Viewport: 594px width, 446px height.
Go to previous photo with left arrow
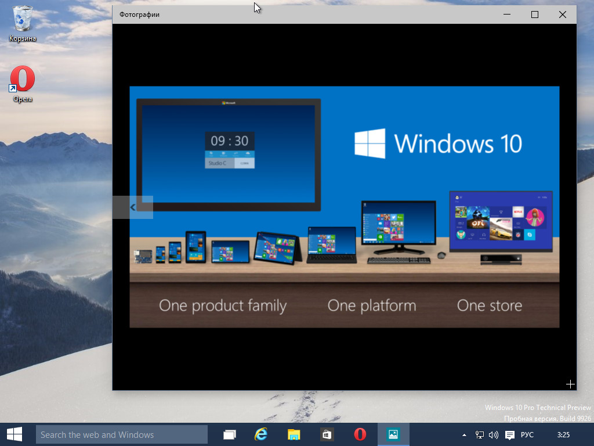133,207
